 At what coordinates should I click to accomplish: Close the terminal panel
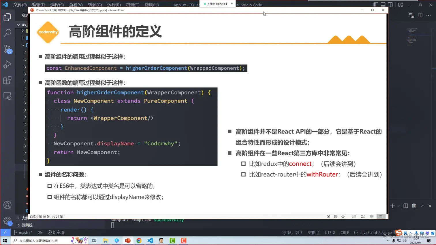[x=430, y=206]
